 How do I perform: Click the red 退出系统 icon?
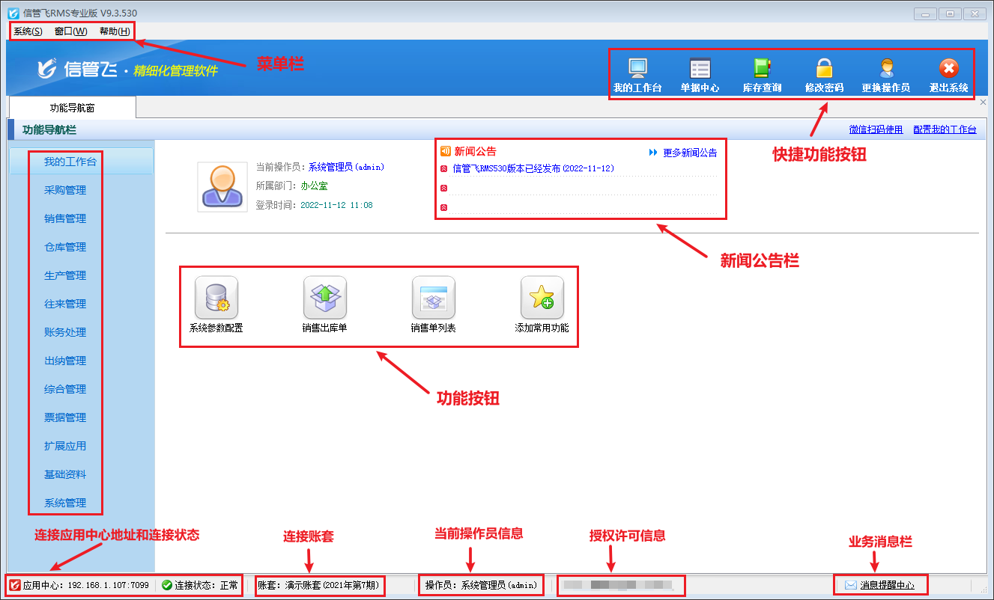[x=948, y=70]
